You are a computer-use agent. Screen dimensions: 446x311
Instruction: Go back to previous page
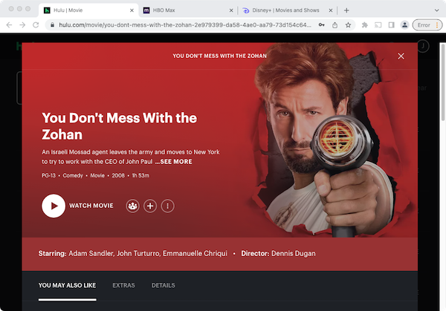pos(10,25)
